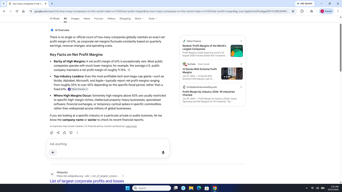Image resolution: width=342 pixels, height=192 pixels.
Task: Expand the Tools dropdown
Action: [153, 19]
